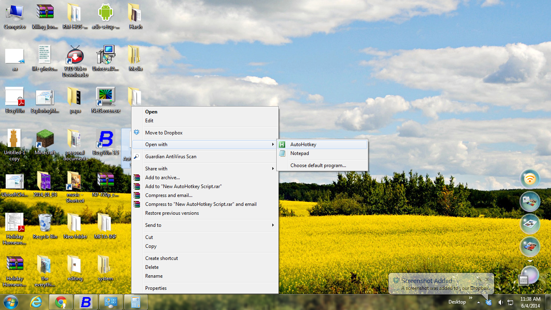Select the papa folder icon
The image size is (551, 310).
pos(75,101)
